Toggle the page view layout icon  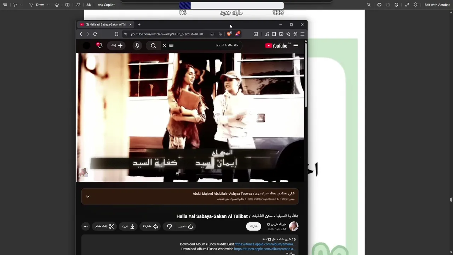[67, 5]
